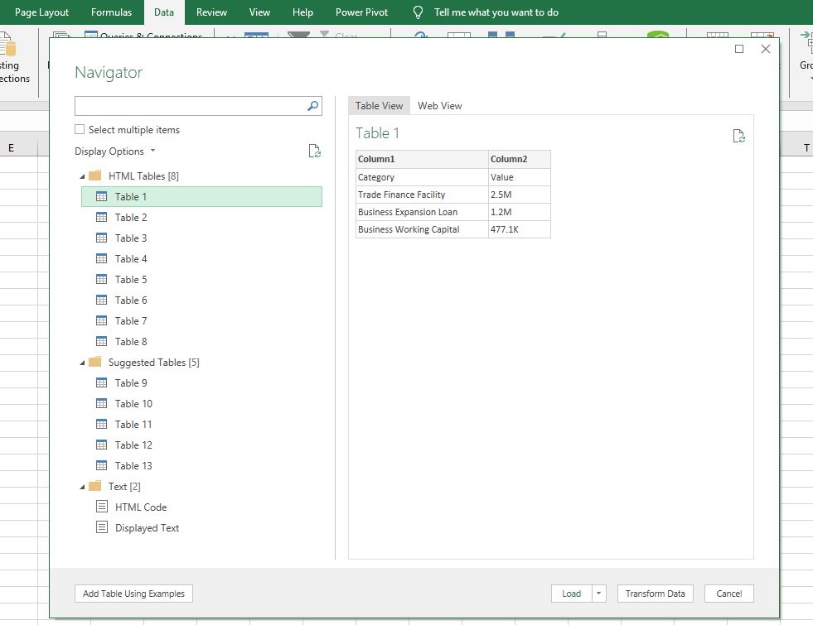Click the HTML Tables folder icon

coord(94,175)
